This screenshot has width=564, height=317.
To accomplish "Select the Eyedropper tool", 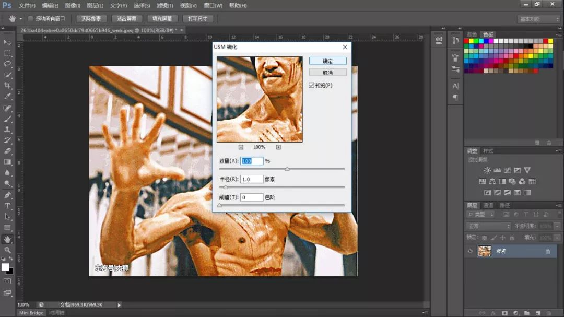I will click(7, 97).
